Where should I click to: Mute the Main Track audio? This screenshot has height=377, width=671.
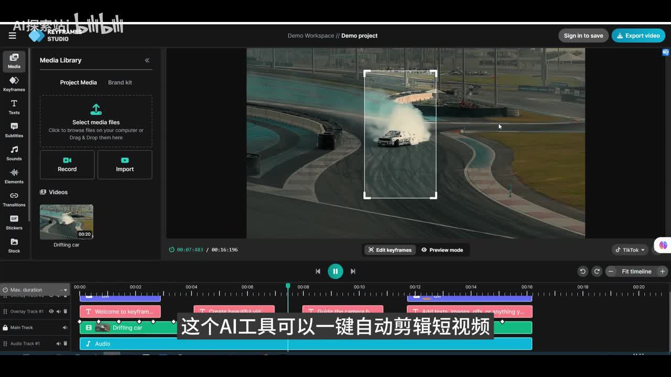(65, 328)
